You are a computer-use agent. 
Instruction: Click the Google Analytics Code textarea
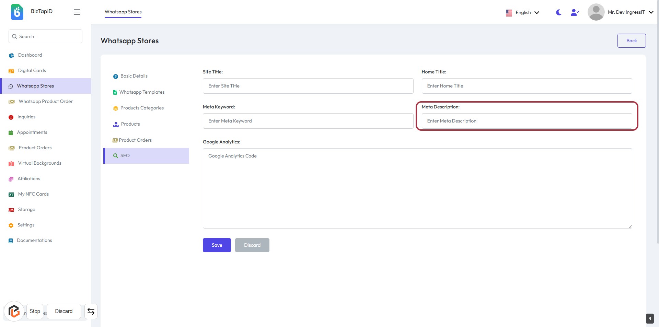tap(417, 188)
